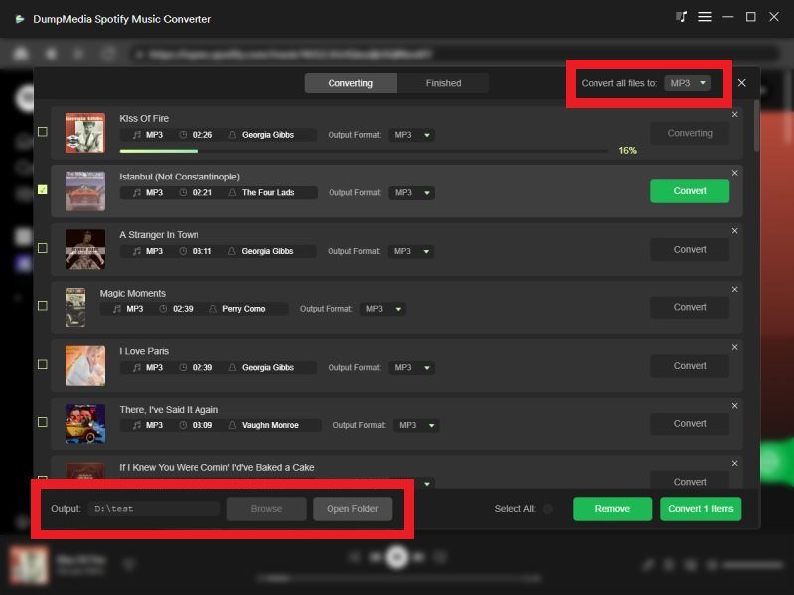
Task: Click The Four Lads artist name
Action: (268, 192)
